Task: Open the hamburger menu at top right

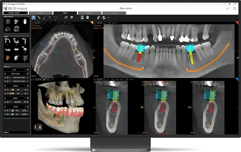Action: [235, 9]
